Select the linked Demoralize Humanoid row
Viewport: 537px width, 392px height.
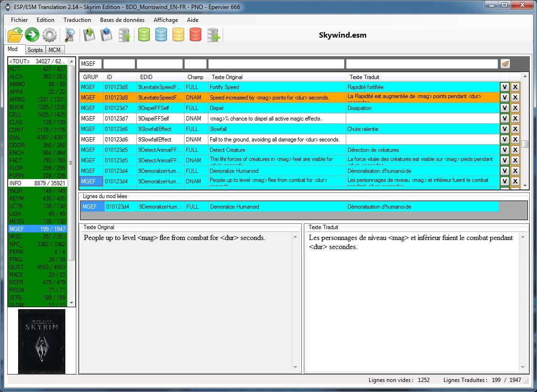click(290, 207)
